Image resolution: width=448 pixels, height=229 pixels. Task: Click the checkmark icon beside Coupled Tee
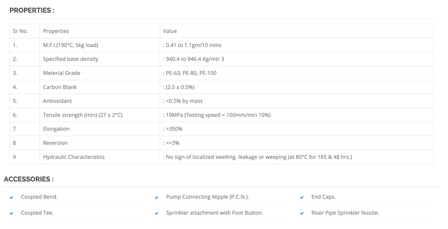(x=11, y=213)
